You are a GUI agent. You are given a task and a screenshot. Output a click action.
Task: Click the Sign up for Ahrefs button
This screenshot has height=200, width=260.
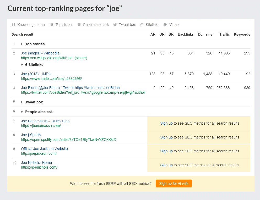click(174, 184)
